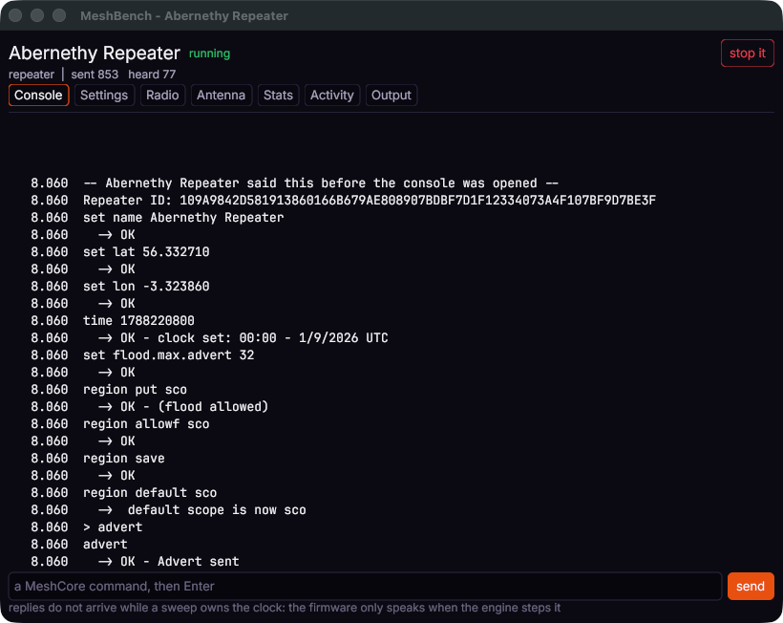Viewport: 783px width, 623px height.
Task: Click the orange send button
Action: [x=750, y=586]
